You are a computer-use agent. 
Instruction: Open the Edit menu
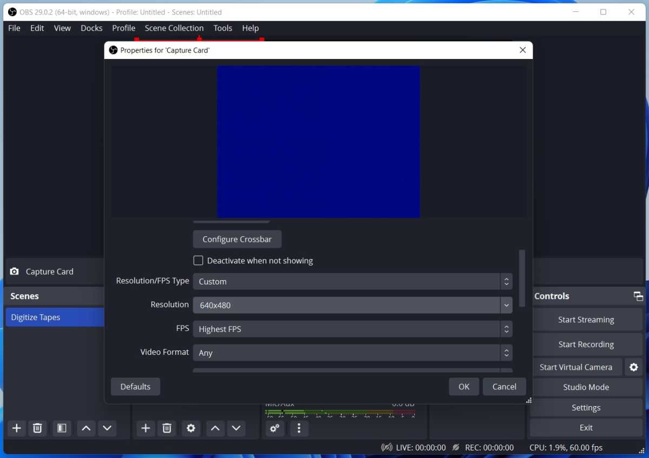[37, 28]
